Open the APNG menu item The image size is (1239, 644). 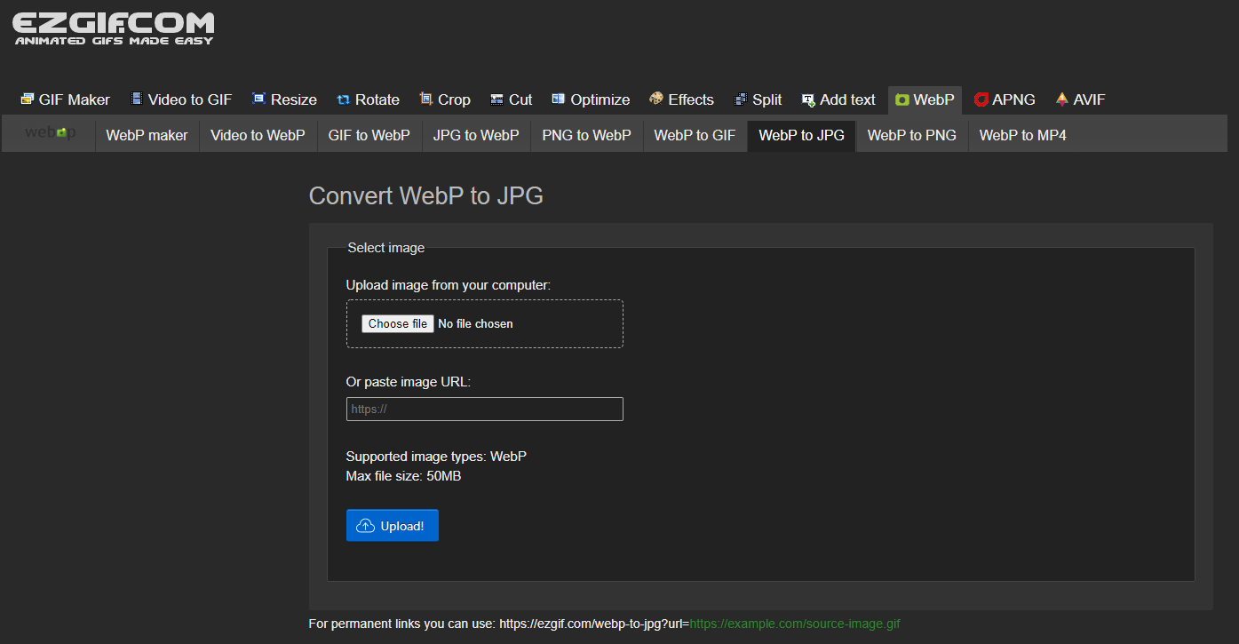[1005, 99]
